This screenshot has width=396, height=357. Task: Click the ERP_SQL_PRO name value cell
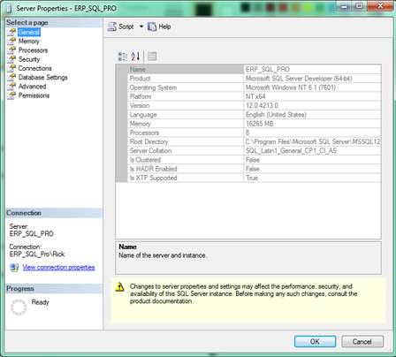tap(312, 69)
